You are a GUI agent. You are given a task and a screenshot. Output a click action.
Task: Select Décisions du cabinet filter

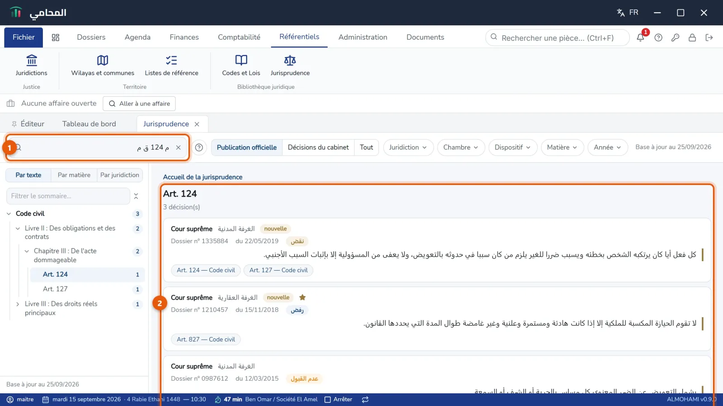tap(318, 148)
